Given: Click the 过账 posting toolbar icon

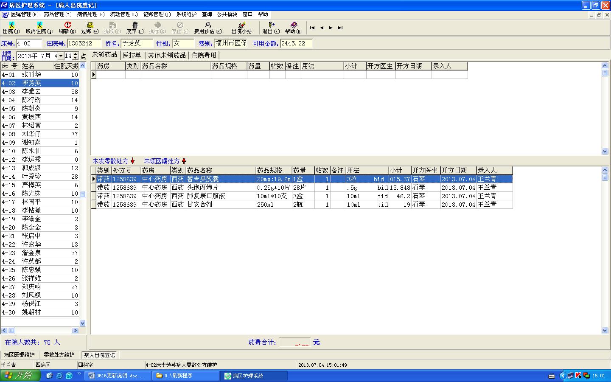Looking at the screenshot, I should [90, 28].
